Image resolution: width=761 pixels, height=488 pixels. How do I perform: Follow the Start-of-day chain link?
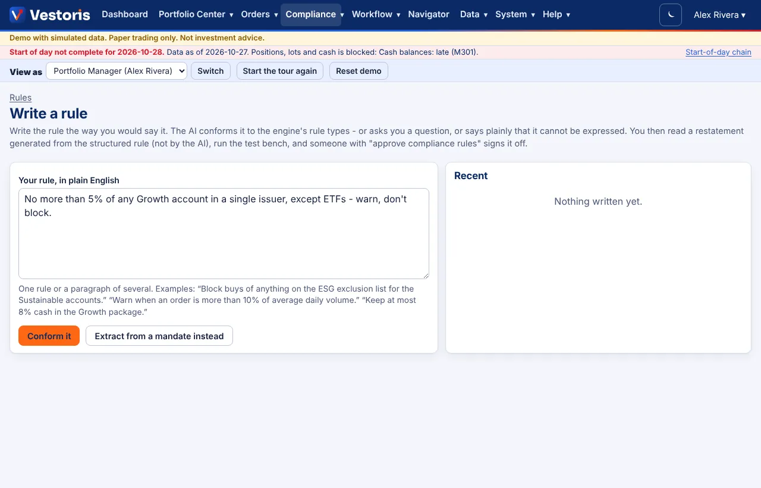pyautogui.click(x=718, y=52)
